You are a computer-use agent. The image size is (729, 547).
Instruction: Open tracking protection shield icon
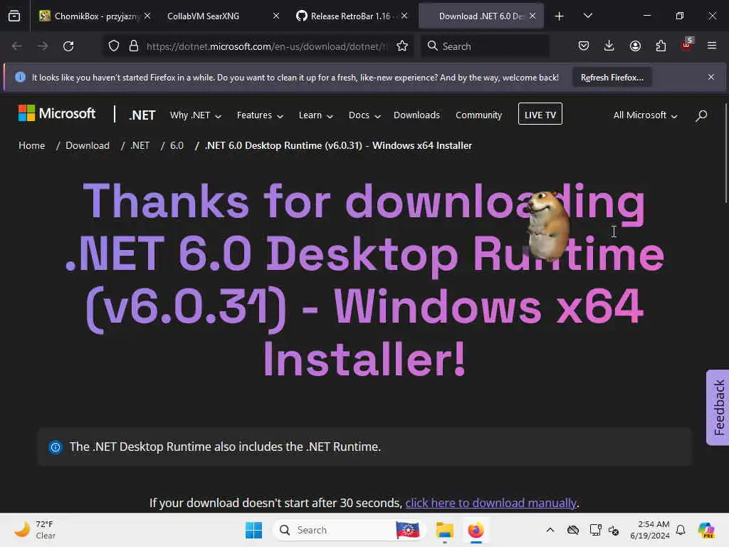pyautogui.click(x=114, y=46)
